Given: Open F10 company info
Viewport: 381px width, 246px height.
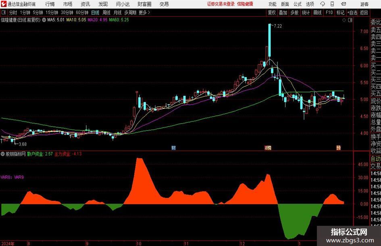Looking at the screenshot, I should [x=329, y=13].
